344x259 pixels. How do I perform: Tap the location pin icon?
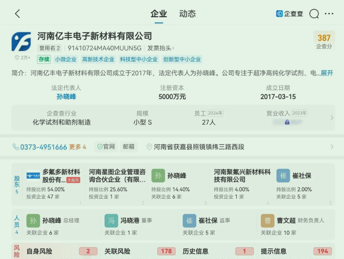click(x=149, y=146)
